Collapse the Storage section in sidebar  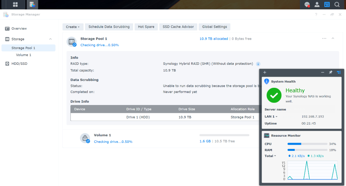(50, 39)
